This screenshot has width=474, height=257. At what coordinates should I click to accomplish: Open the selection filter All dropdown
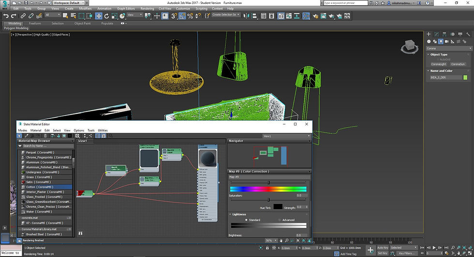click(x=53, y=15)
